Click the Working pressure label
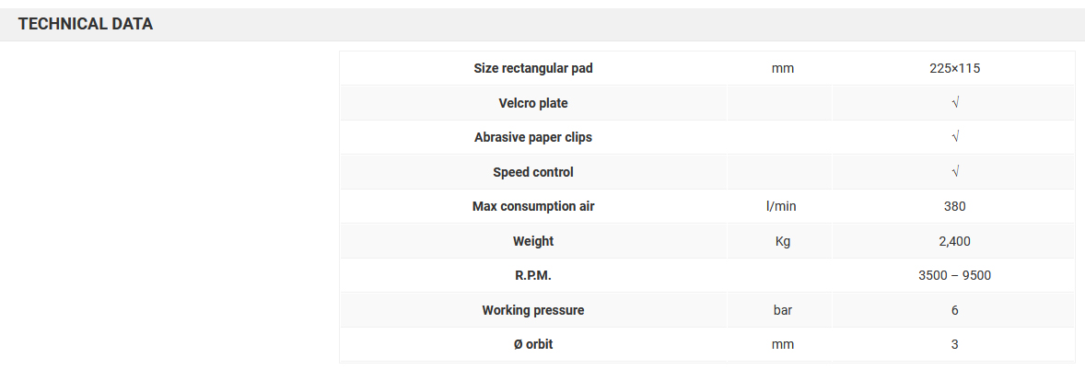This screenshot has height=369, width=1085. (533, 310)
